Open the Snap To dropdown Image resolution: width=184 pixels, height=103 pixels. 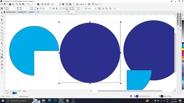click(86, 4)
